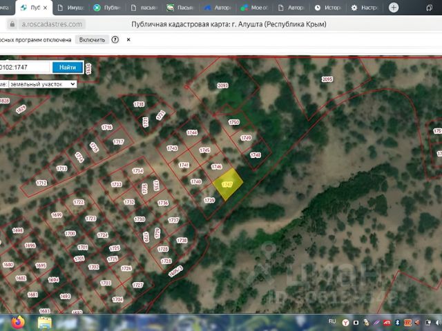The image size is (442, 331).
Task: Switch to the Пасьян tab with cards icon
Action: click(180, 8)
